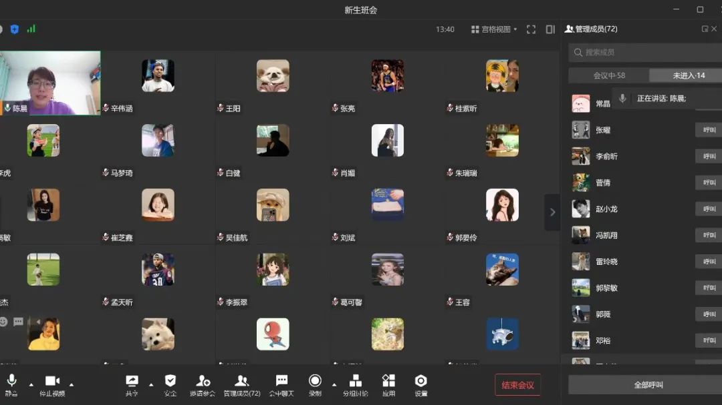Image resolution: width=722 pixels, height=405 pixels.
Task: Mute the microphone in bottom toolbar
Action: click(11, 382)
